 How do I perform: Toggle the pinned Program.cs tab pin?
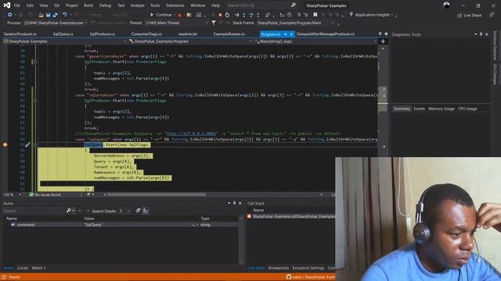pyautogui.click(x=285, y=34)
